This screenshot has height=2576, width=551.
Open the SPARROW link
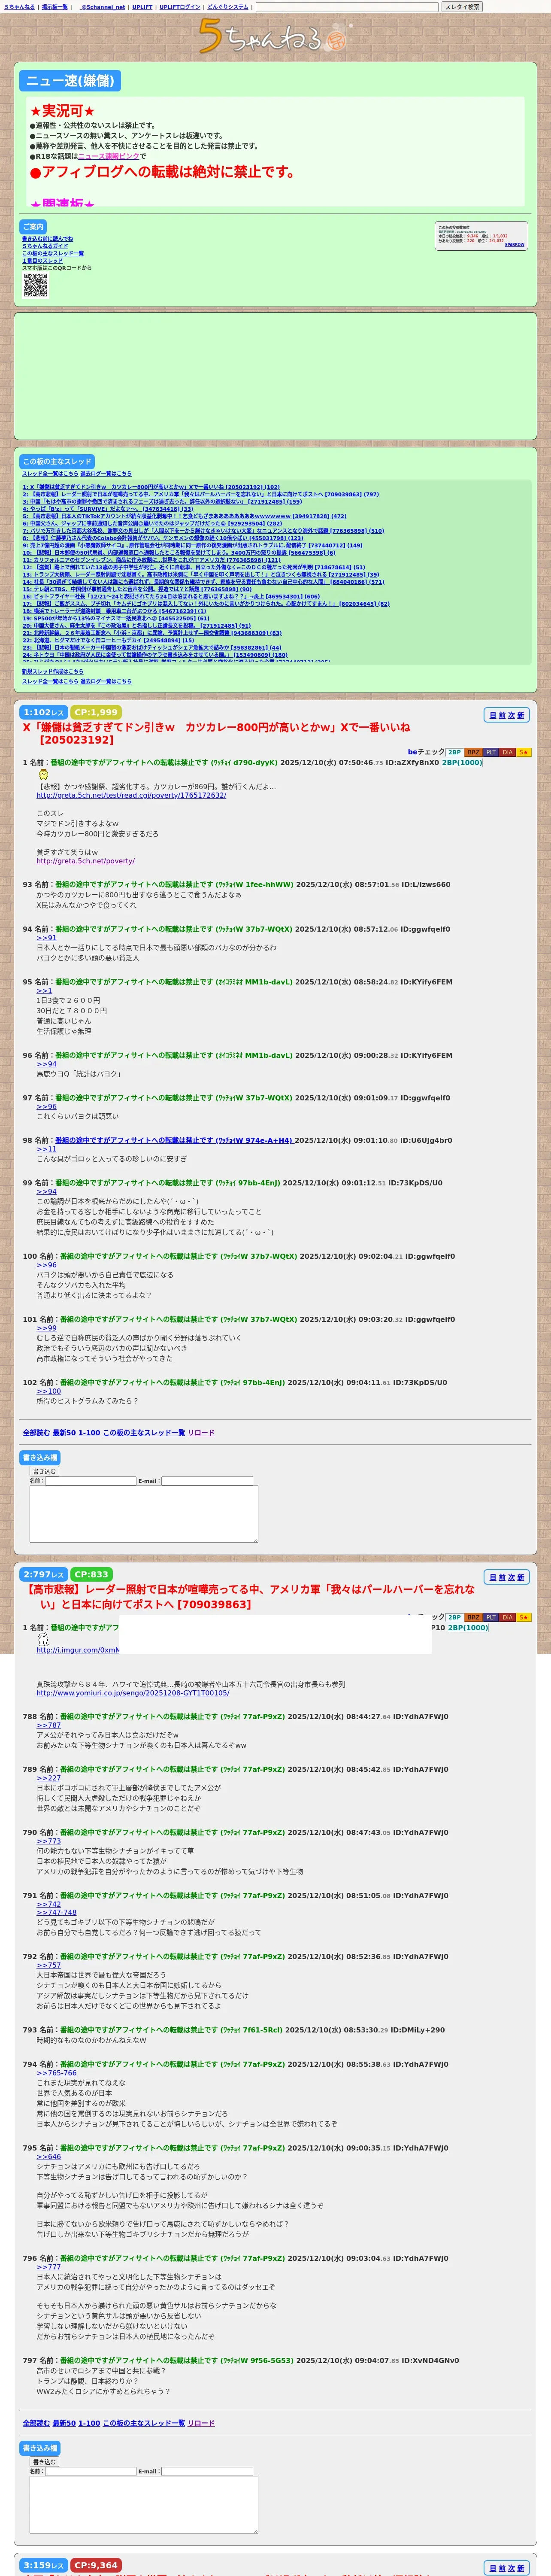pos(514,245)
